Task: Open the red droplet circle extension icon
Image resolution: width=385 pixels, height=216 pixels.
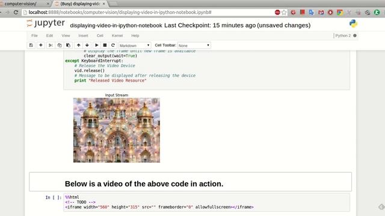Action: [x=330, y=12]
